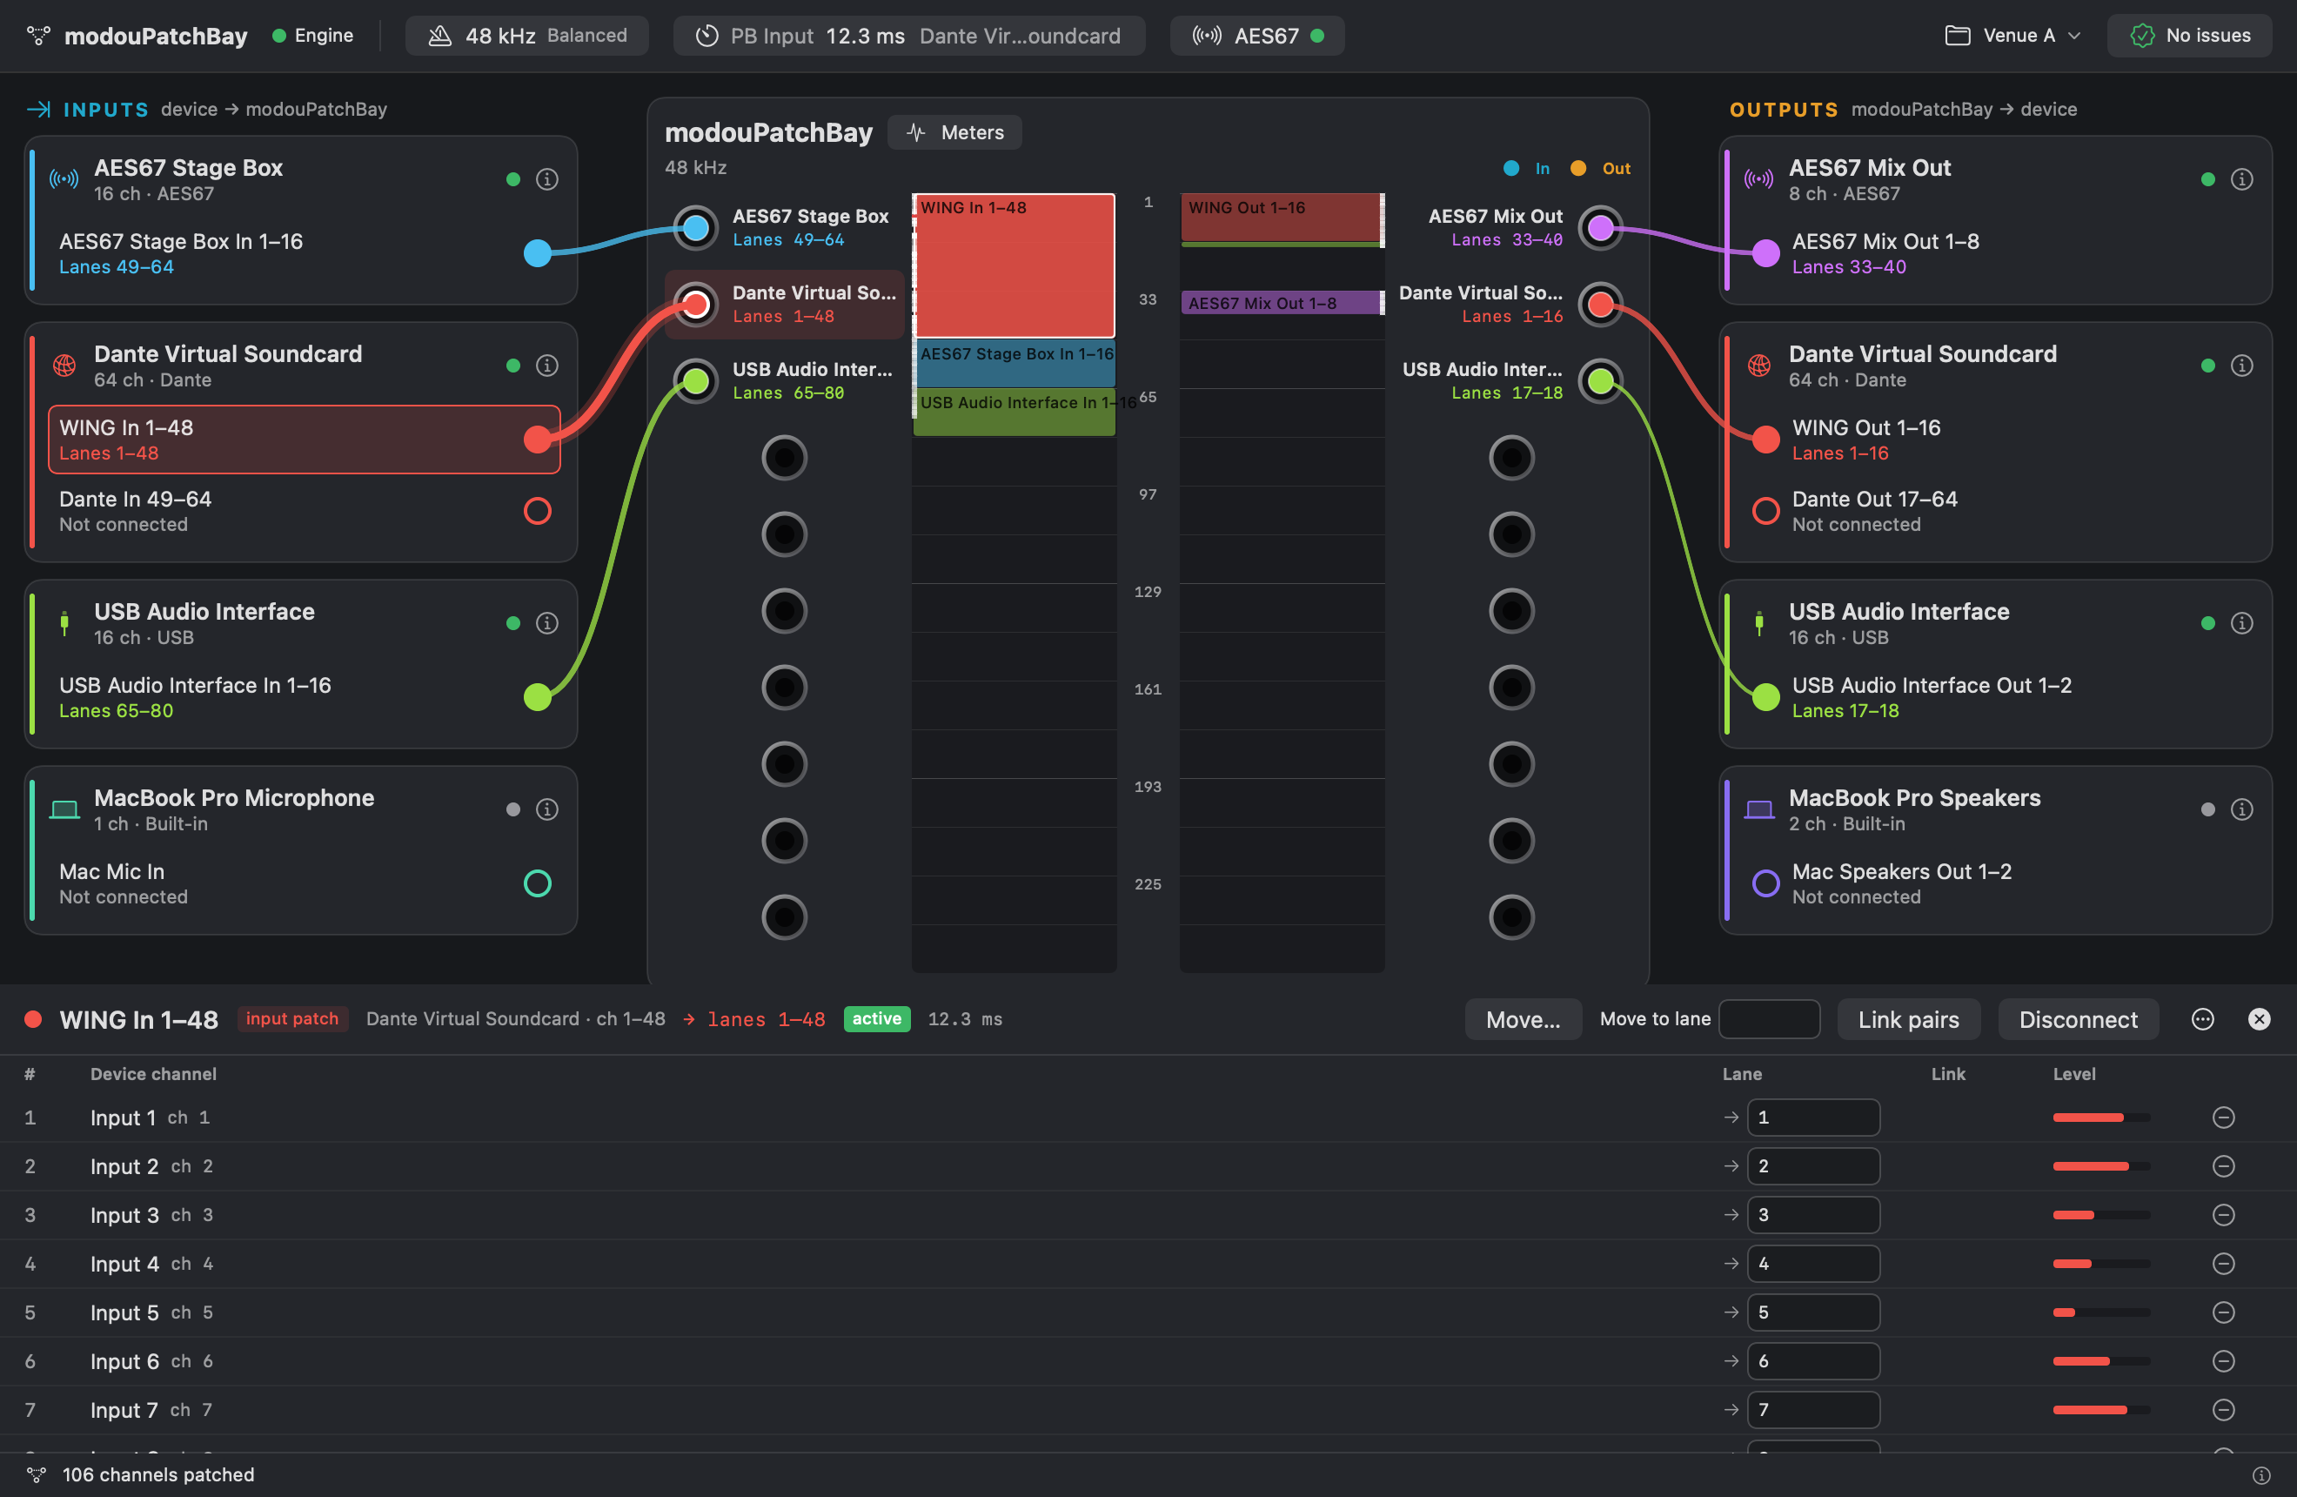Select USB Audio Interface In 1–16 patch
The height and width of the screenshot is (1497, 2297).
point(304,697)
